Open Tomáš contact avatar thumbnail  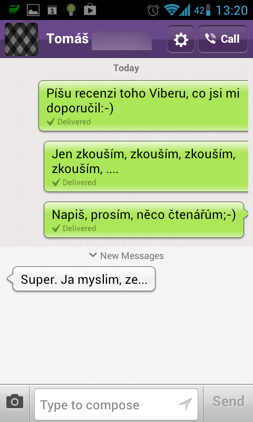(x=21, y=39)
